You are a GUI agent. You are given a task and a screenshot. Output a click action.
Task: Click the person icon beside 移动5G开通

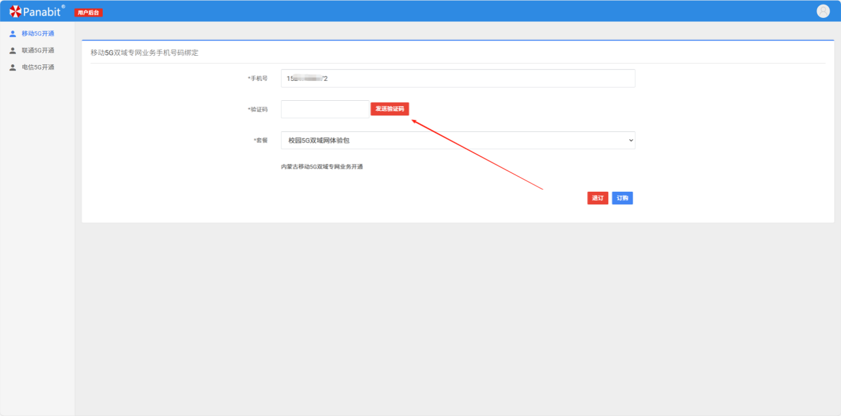(13, 34)
